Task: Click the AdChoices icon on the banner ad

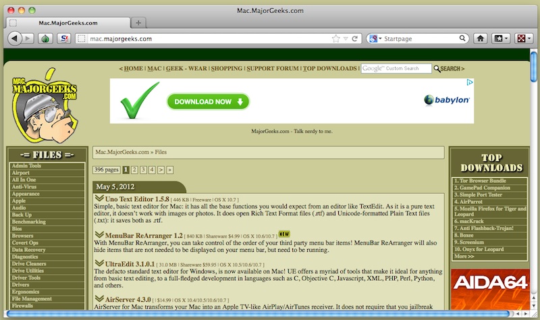Action: pyautogui.click(x=469, y=83)
